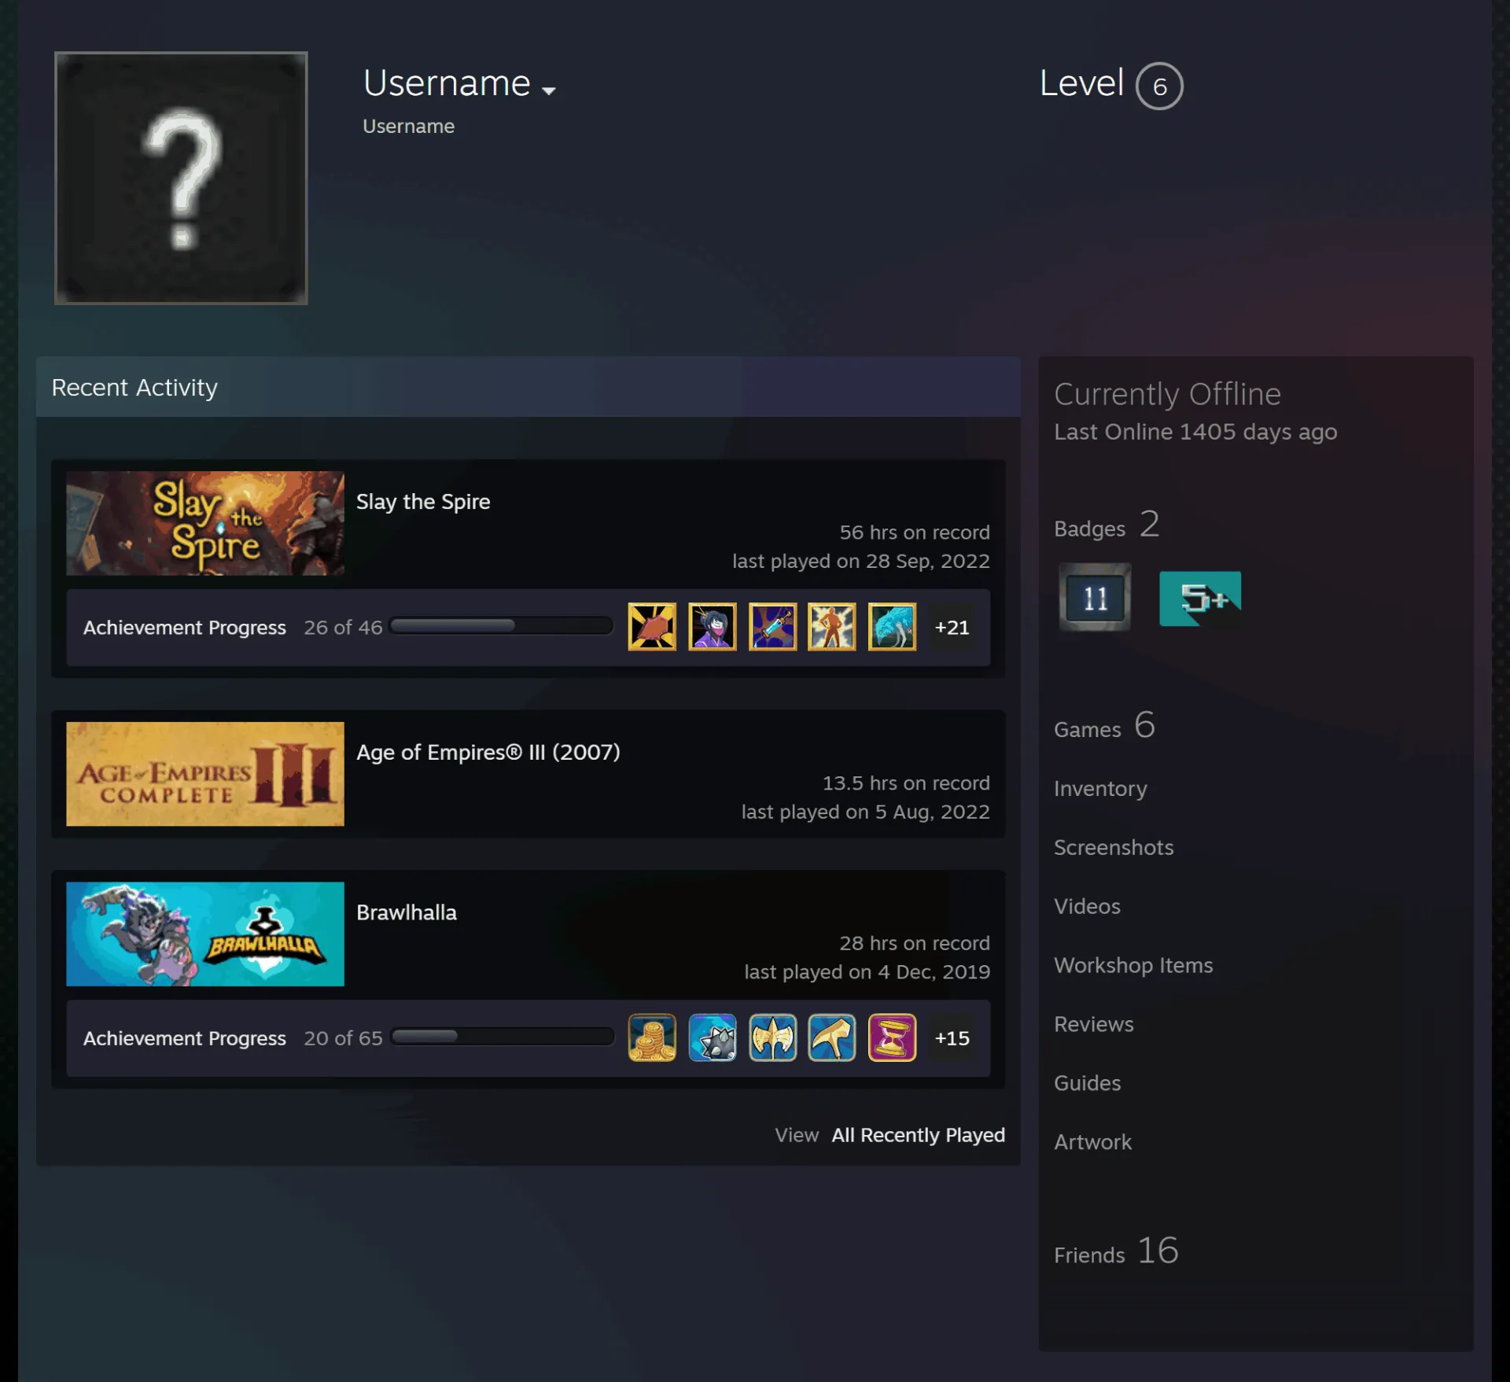Click the glowing golden figure achievement icon
This screenshot has width=1510, height=1382.
pyautogui.click(x=832, y=627)
